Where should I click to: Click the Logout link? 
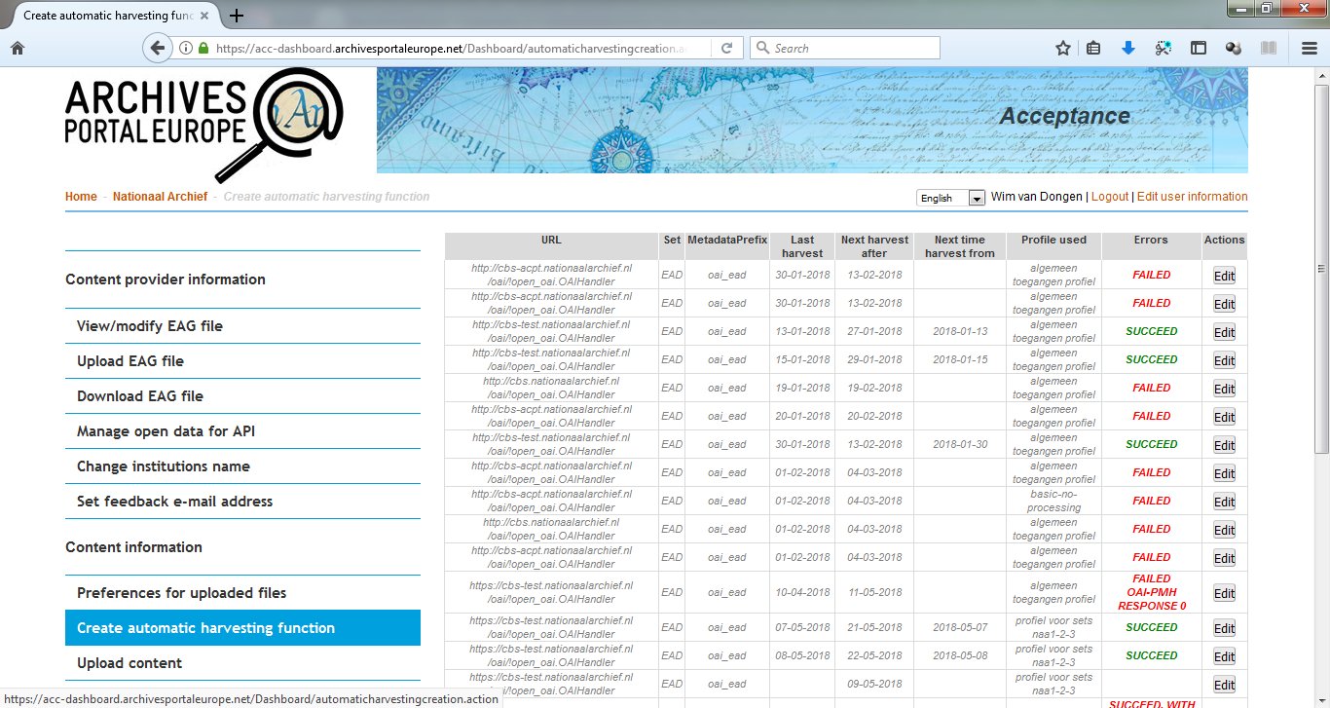[1110, 197]
